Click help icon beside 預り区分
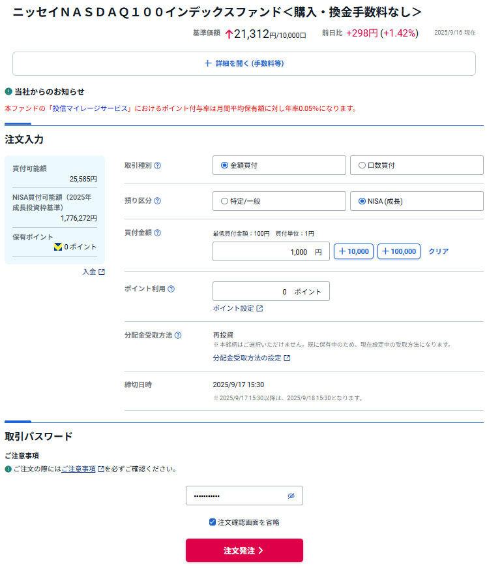The image size is (487, 568). (x=157, y=201)
